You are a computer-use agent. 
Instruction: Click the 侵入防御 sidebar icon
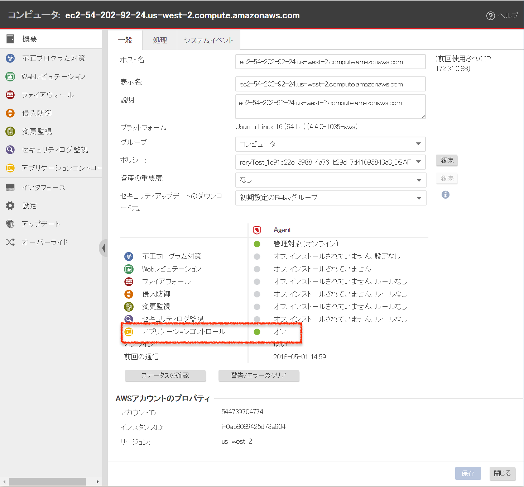click(10, 113)
